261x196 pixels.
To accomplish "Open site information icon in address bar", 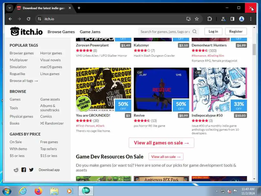I will coord(40,19).
